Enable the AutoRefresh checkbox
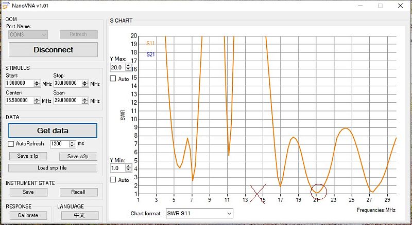This screenshot has height=225, width=412. pyautogui.click(x=11, y=144)
